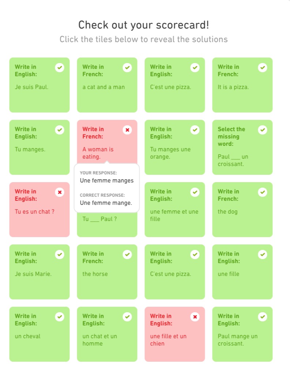The image size is (290, 376).
Task: Click the checkmark icon on 'un cheval' tile
Action: [60, 317]
